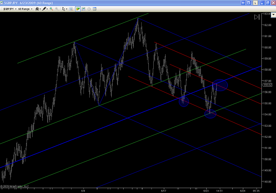Click the 160.00 price axis label
This screenshot has height=193, width=276.
(x=267, y=47)
